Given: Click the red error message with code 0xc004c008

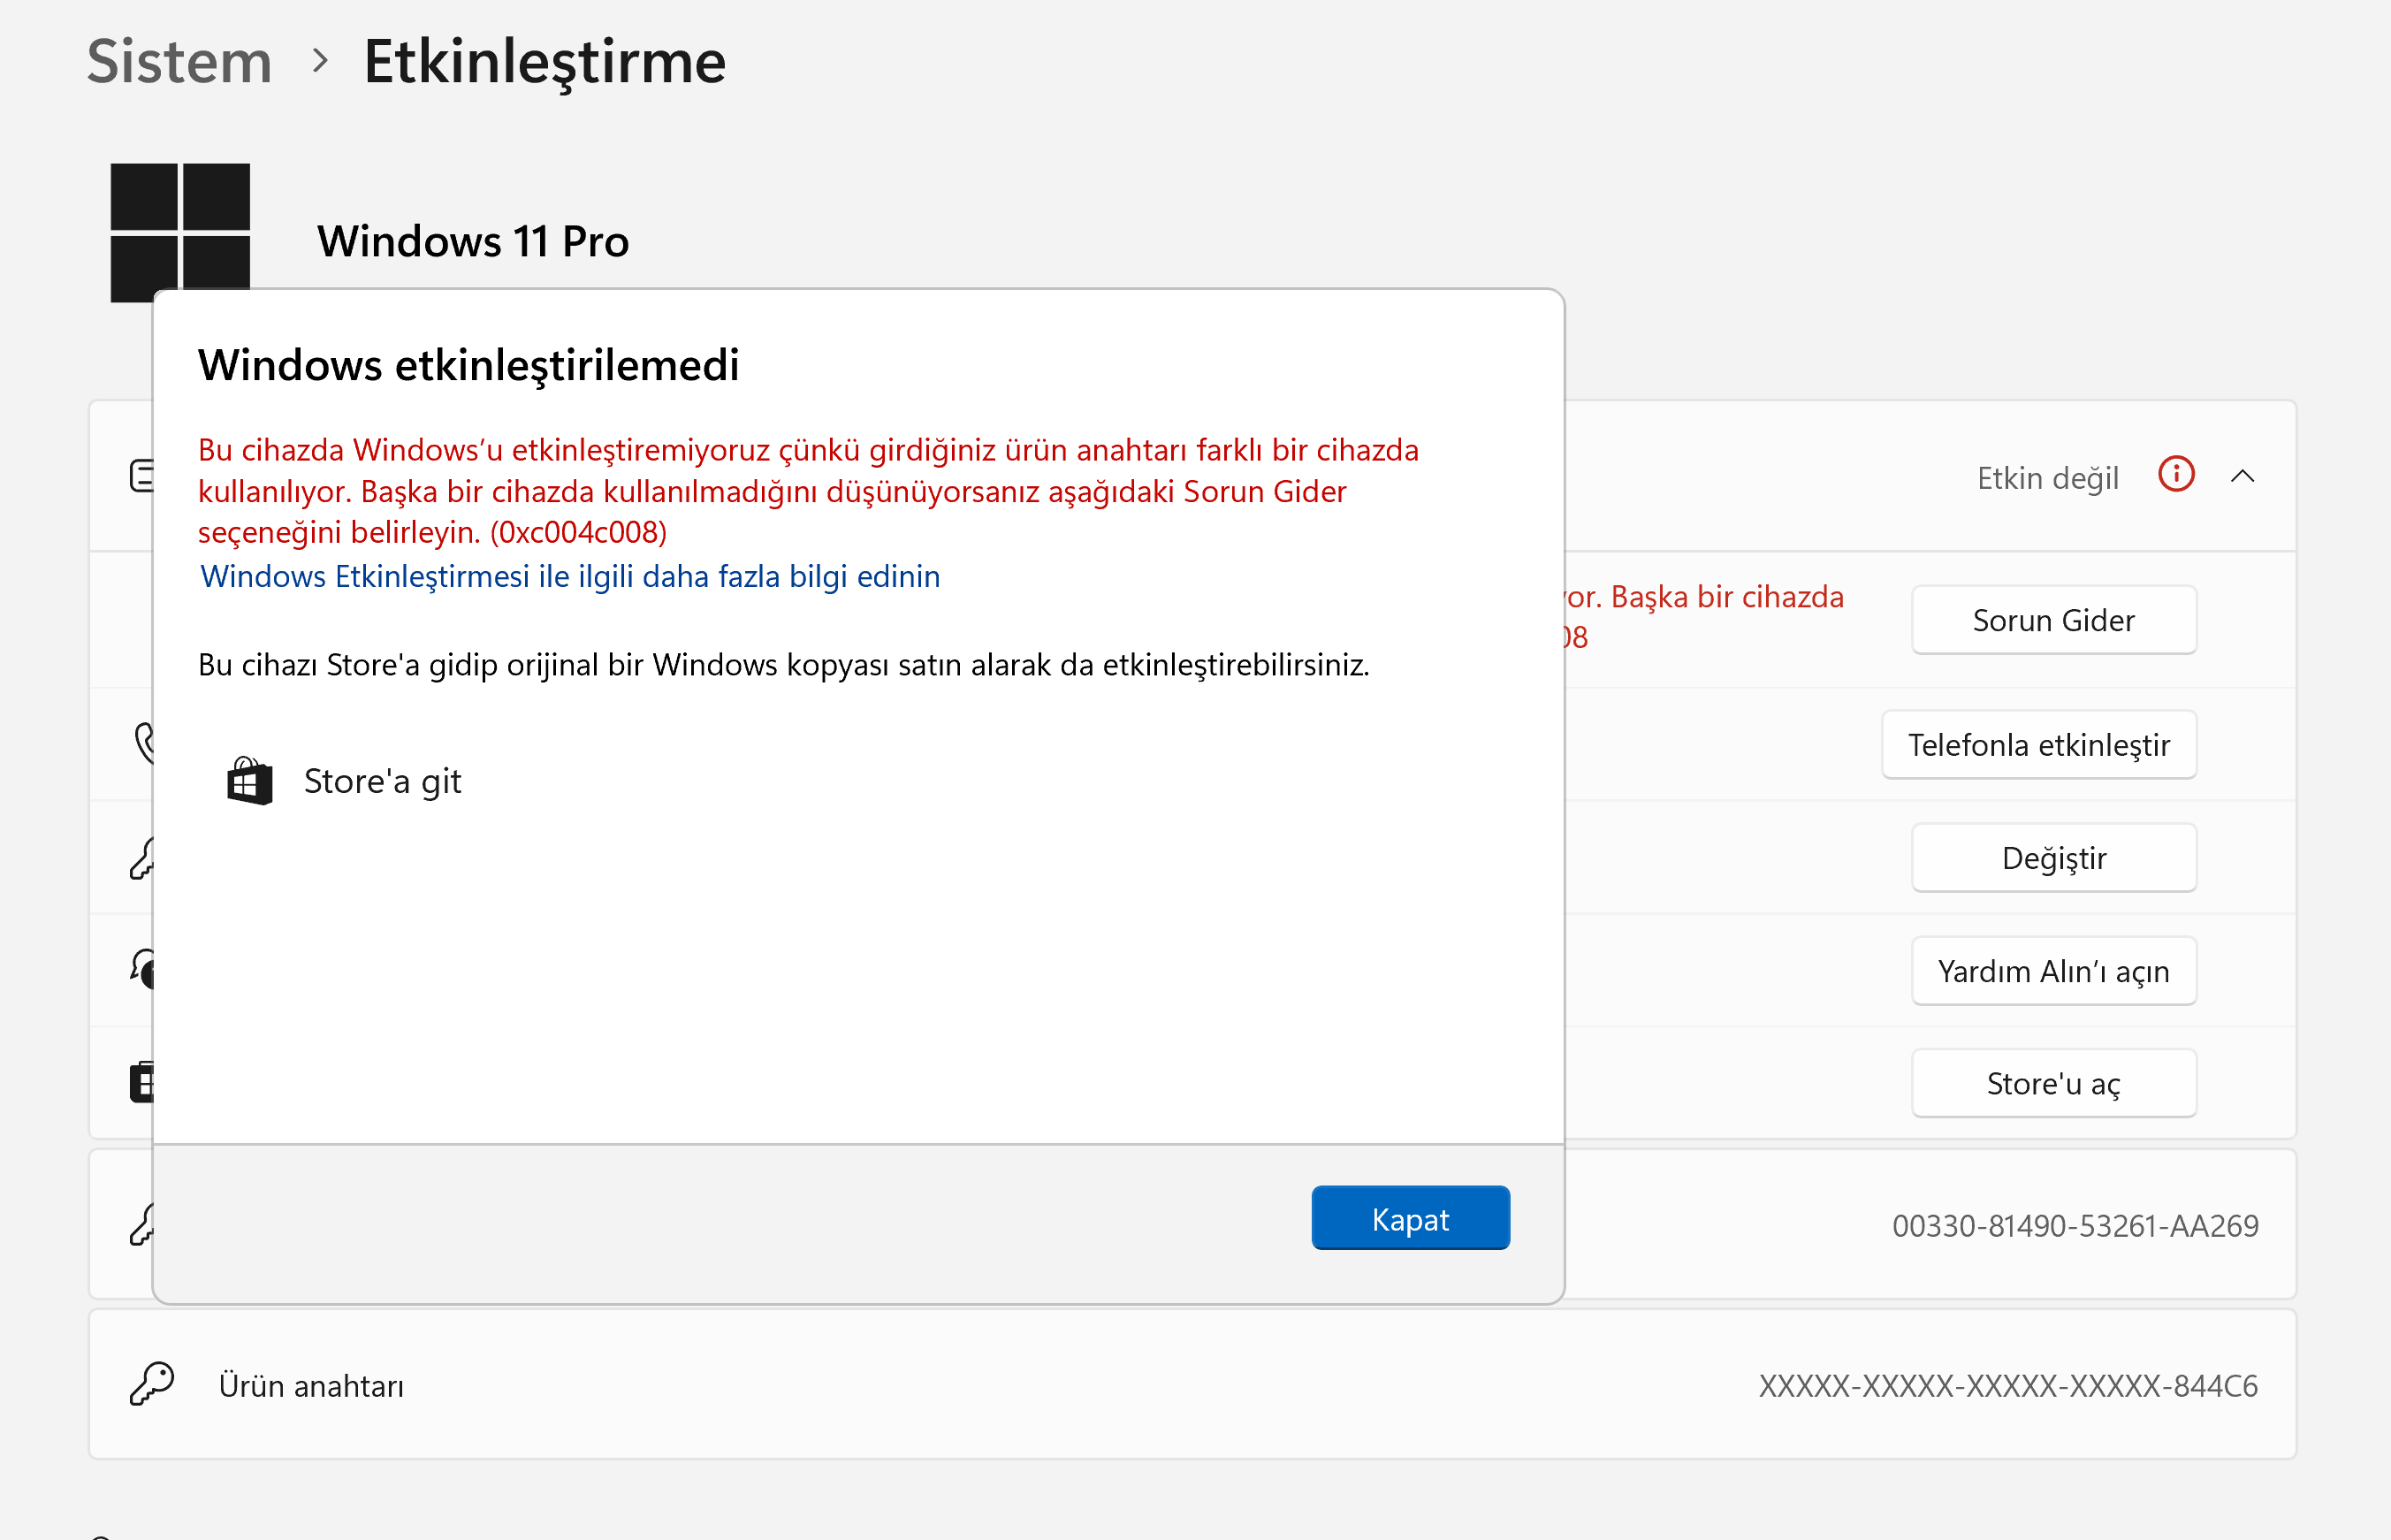Looking at the screenshot, I should [809, 491].
